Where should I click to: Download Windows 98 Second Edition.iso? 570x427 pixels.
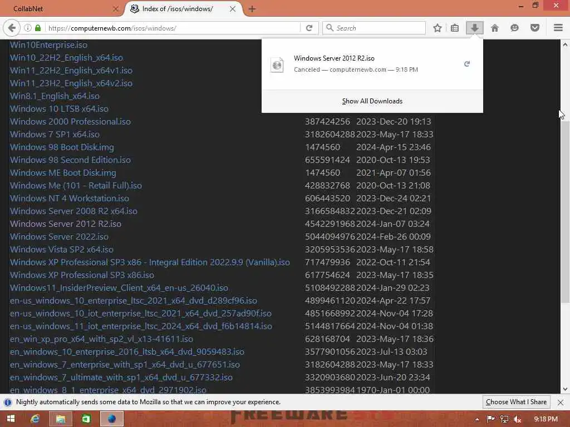pos(70,160)
